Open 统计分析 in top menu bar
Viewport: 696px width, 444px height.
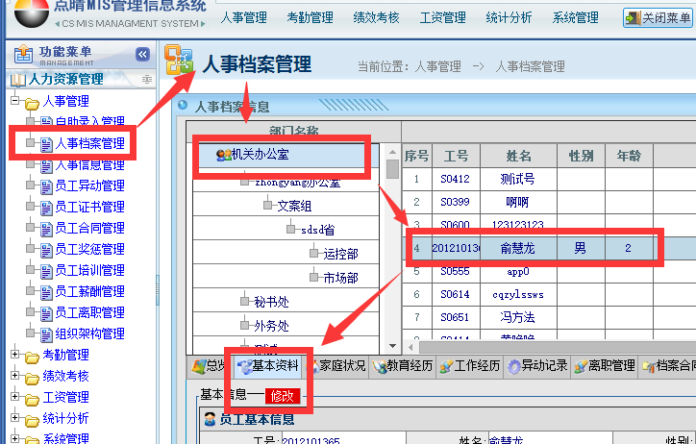tap(510, 17)
